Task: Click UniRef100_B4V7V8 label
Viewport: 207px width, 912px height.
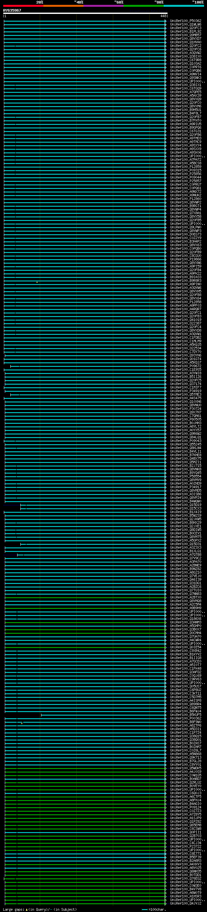Action: (x=186, y=889)
